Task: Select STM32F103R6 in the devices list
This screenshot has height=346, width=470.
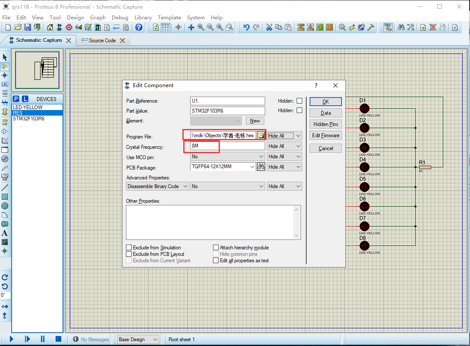Action: [28, 119]
